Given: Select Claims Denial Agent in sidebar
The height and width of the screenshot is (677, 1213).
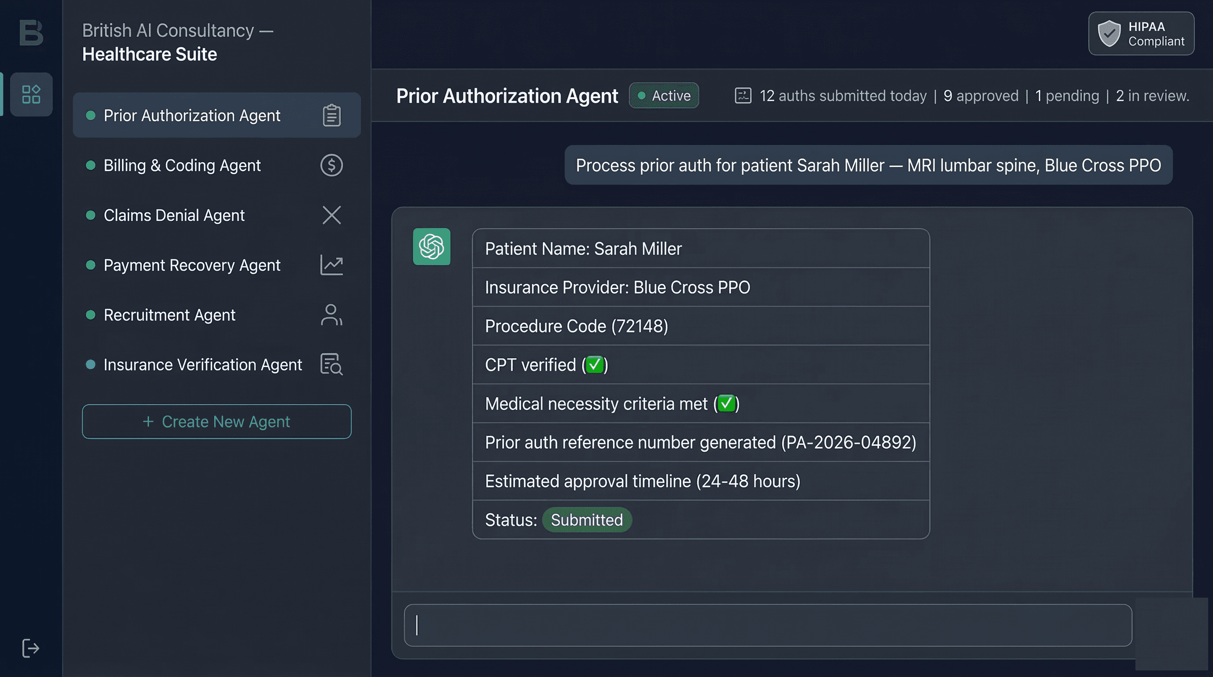Looking at the screenshot, I should 174,215.
